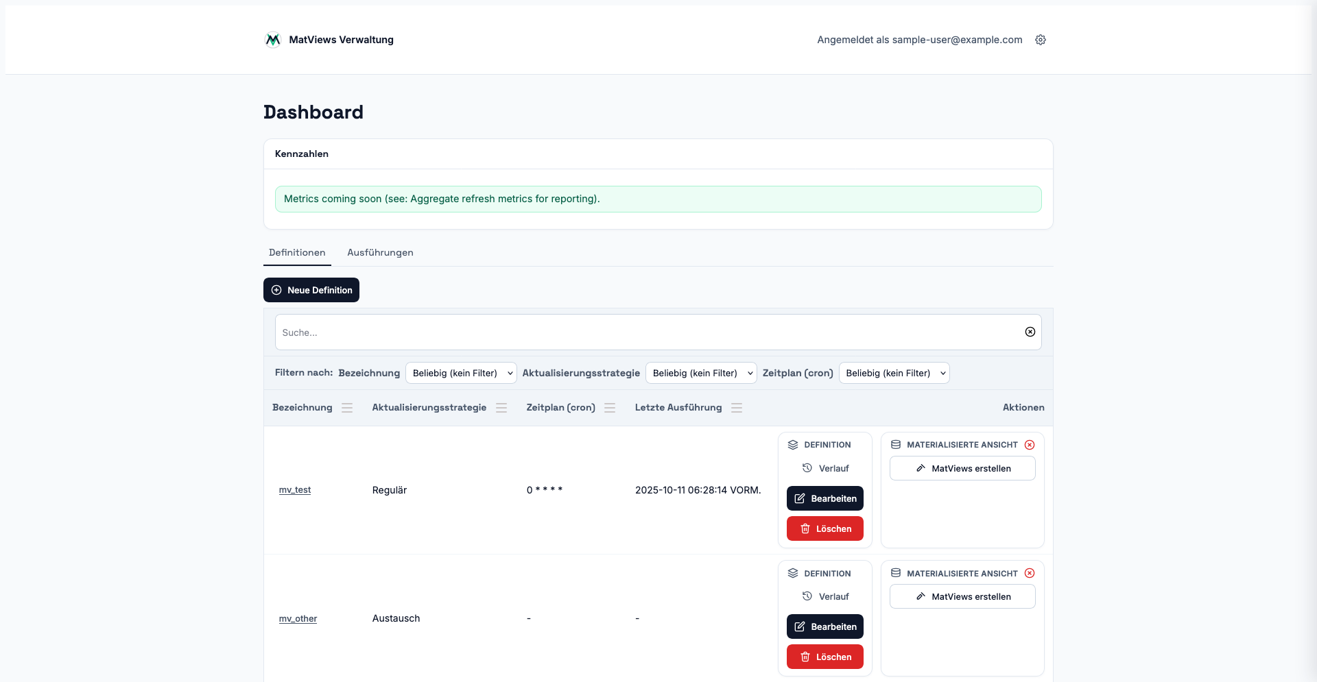Open the Zeitplan (cron) filter dropdown
1317x682 pixels.
894,373
